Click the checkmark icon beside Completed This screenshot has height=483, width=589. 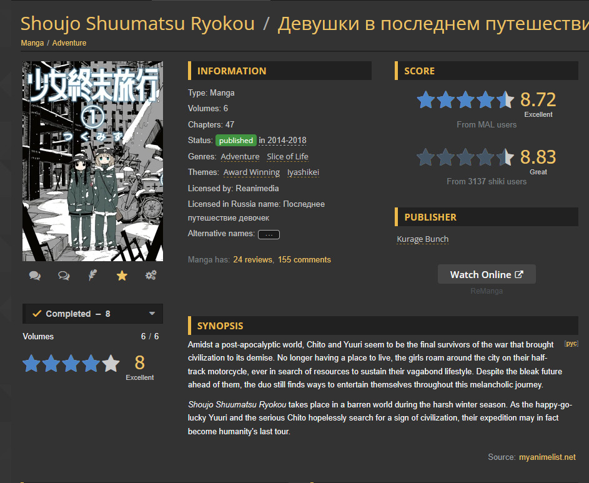pos(37,313)
